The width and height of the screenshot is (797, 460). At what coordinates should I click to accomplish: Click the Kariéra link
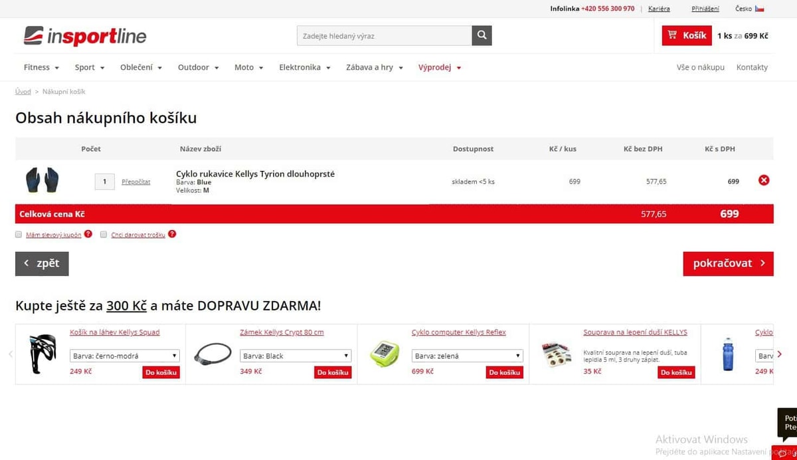(x=659, y=9)
